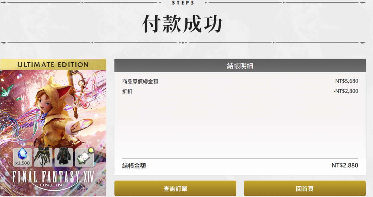The width and height of the screenshot is (373, 197).
Task: Click the ULTIMATE EDITION gold banner
Action: click(53, 65)
